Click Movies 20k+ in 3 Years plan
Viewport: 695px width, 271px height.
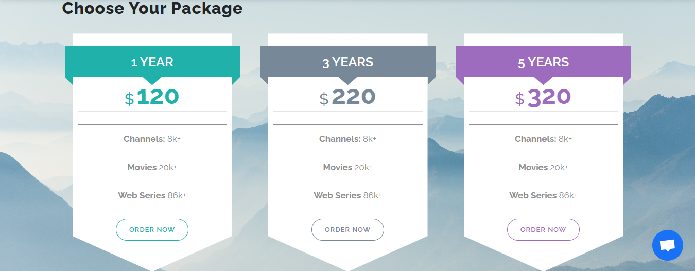[x=347, y=167]
